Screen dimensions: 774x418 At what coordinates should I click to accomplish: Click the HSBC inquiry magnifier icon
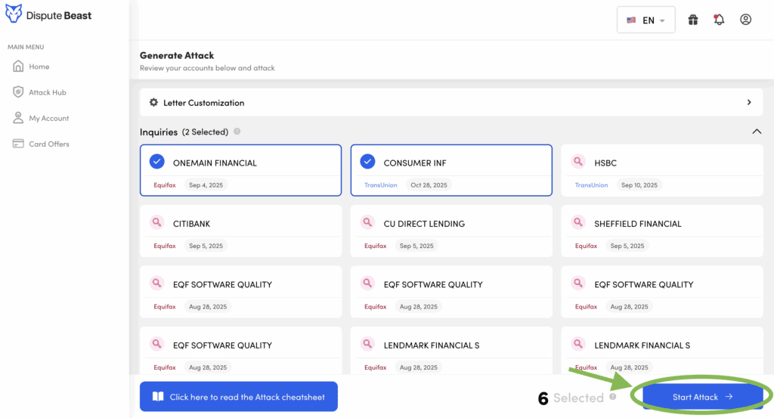click(x=577, y=162)
